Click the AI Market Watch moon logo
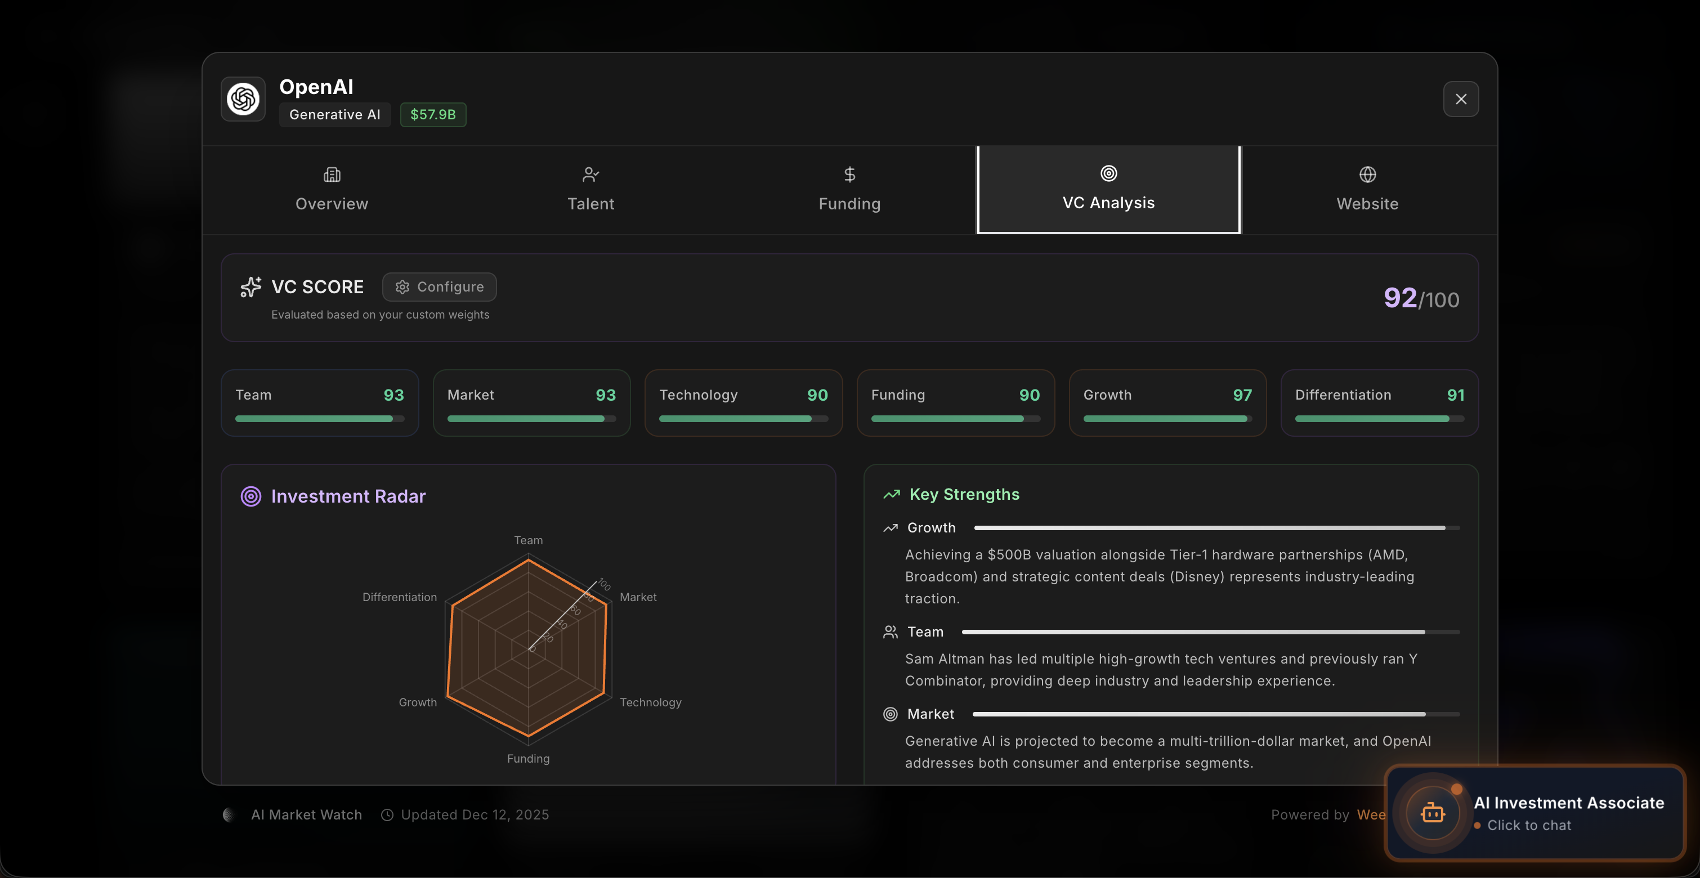 [229, 814]
